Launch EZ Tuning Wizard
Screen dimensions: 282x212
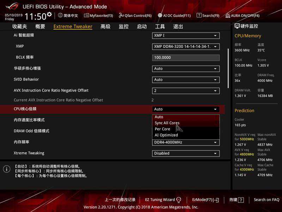point(163,200)
